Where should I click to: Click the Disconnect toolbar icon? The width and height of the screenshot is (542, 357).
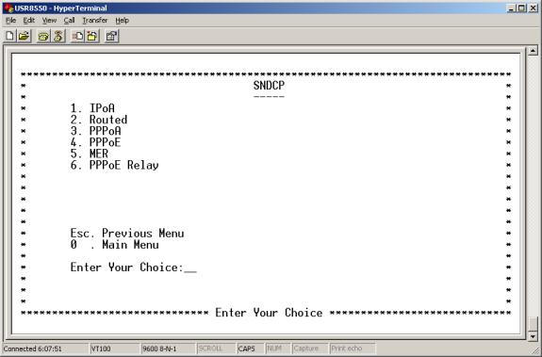tap(58, 36)
